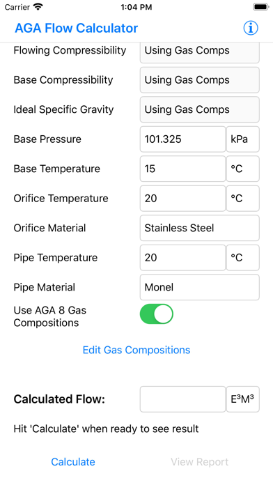The width and height of the screenshot is (273, 485).
Task: Tap the Flowing Compressibility field
Action: 200,52
